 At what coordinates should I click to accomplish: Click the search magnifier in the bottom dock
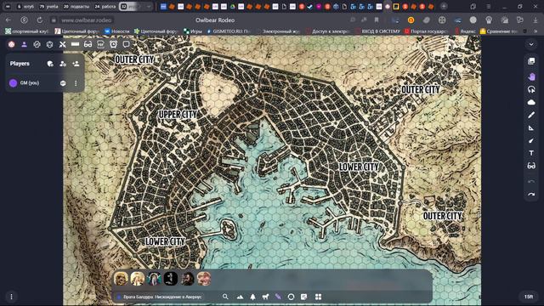click(225, 297)
